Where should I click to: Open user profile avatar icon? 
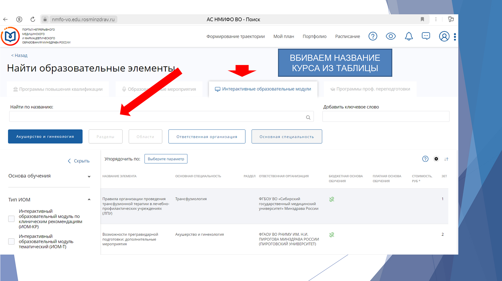coord(444,36)
